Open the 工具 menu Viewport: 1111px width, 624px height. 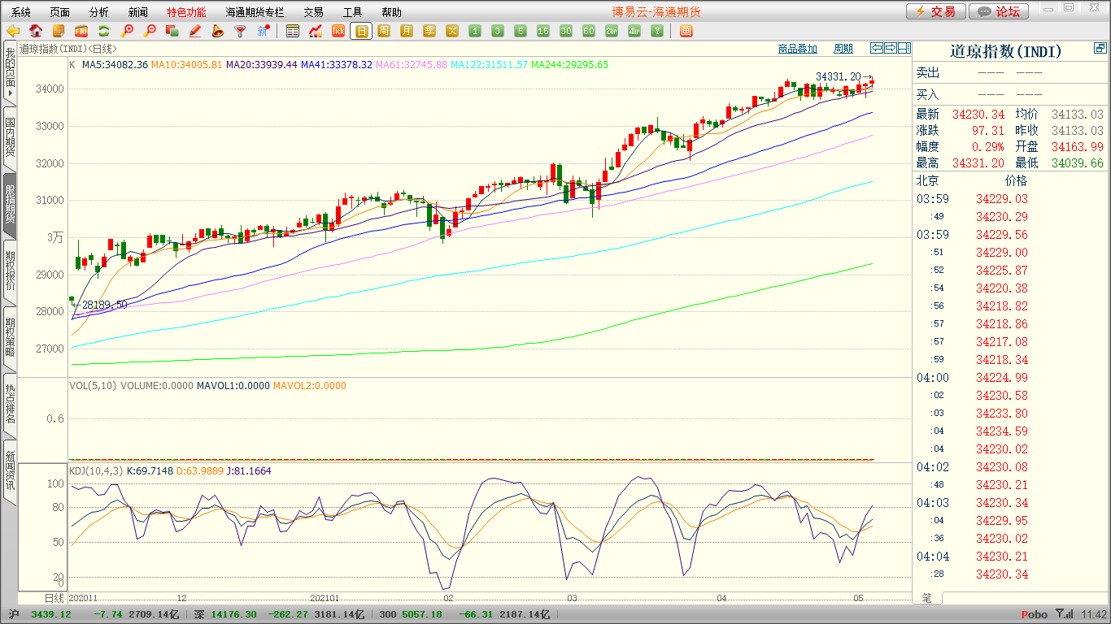click(352, 12)
